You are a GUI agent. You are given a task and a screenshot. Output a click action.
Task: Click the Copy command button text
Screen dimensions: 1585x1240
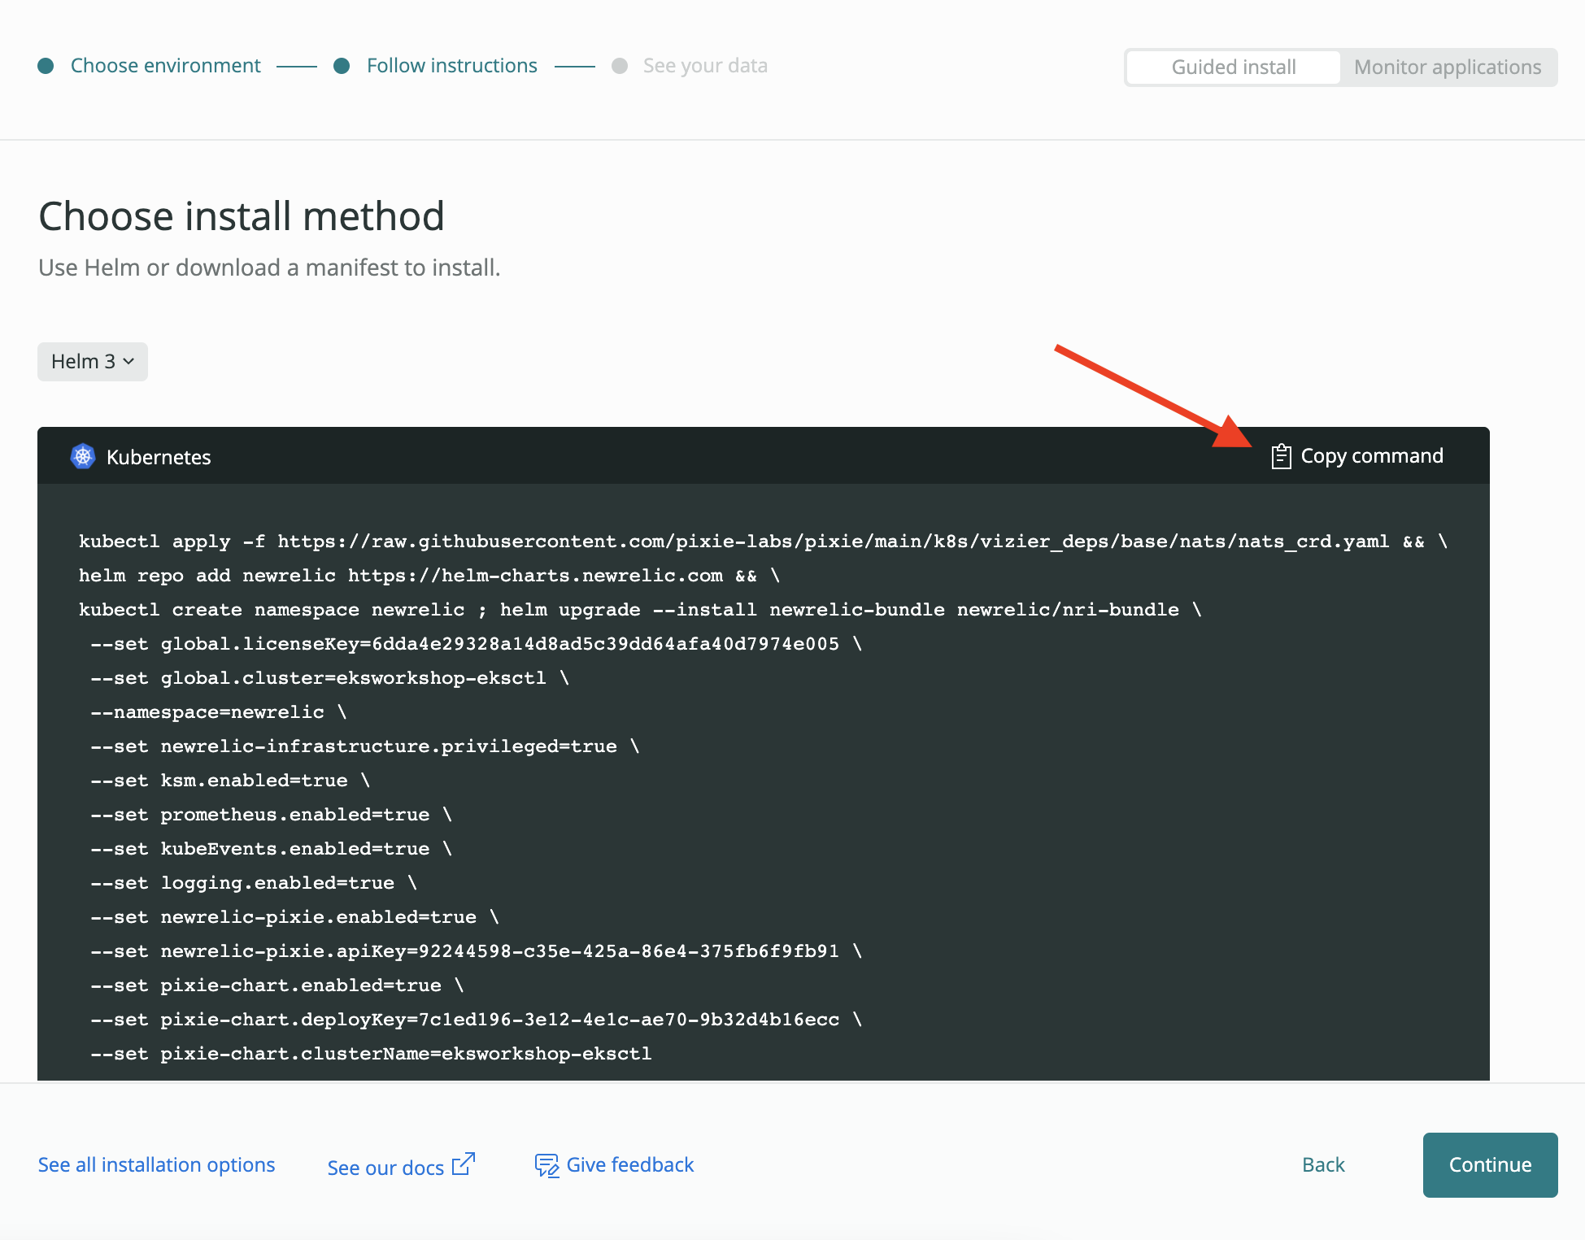(1372, 456)
